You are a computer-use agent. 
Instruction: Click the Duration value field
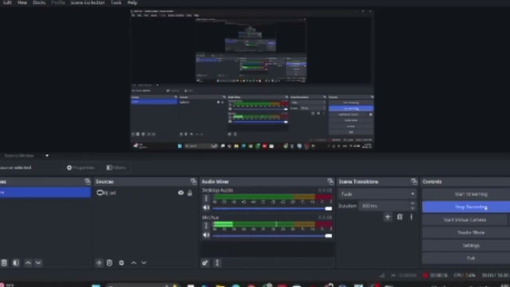[384, 206]
